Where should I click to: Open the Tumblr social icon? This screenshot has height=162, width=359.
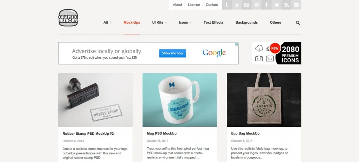coord(227,5)
